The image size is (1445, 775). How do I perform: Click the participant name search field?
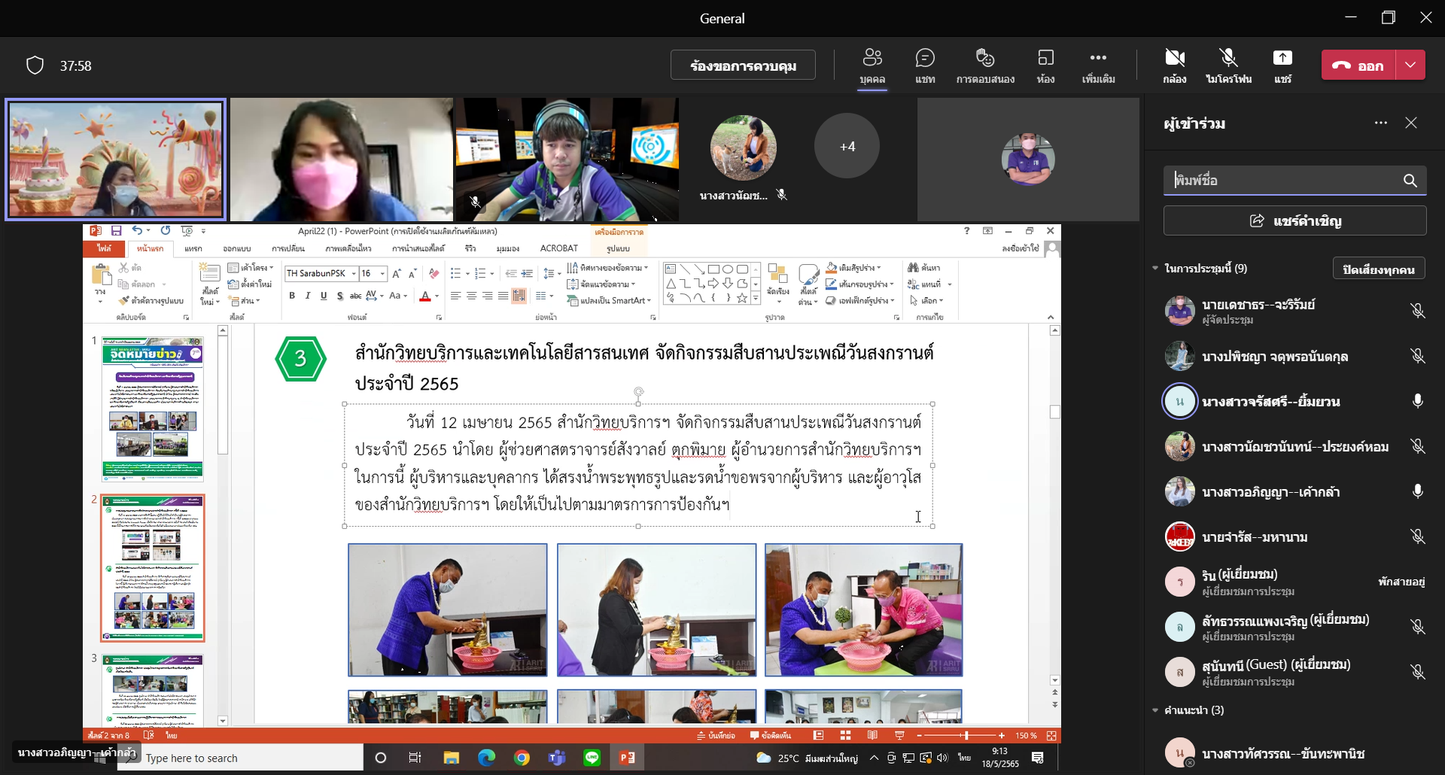click(1283, 181)
